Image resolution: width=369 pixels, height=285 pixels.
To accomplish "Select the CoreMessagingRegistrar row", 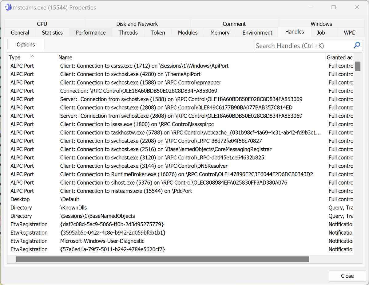I will (x=181, y=149).
